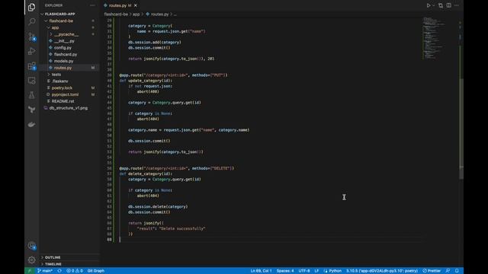Run the Python file with play icon
Image resolution: width=488 pixels, height=274 pixels.
(429, 5)
